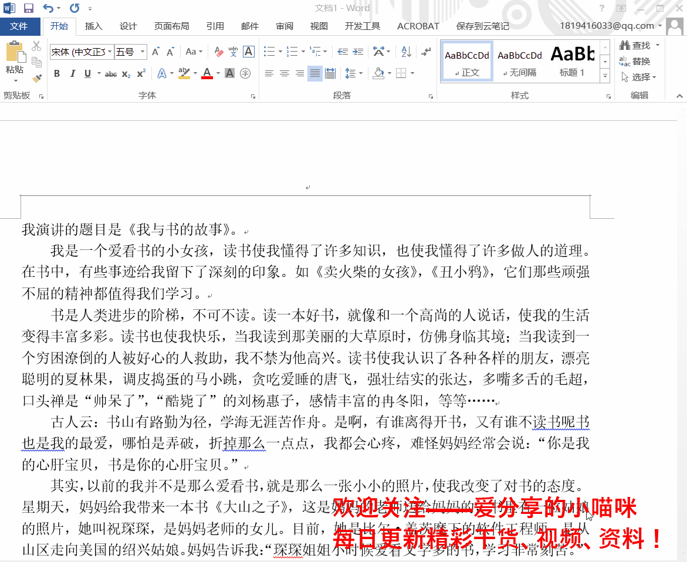Switch to 页面布局 tab
Screen dimensions: 687x562
[172, 26]
